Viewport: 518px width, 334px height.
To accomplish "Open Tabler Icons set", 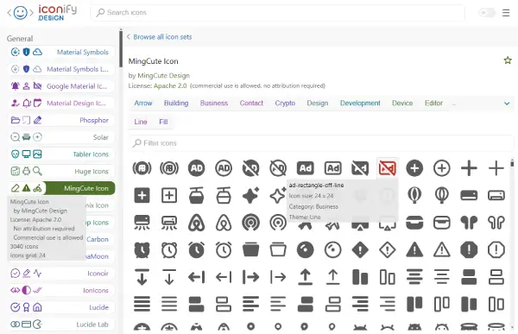I will coord(61,154).
